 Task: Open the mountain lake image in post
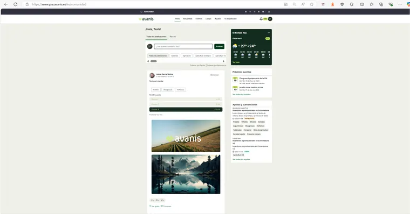point(186,174)
